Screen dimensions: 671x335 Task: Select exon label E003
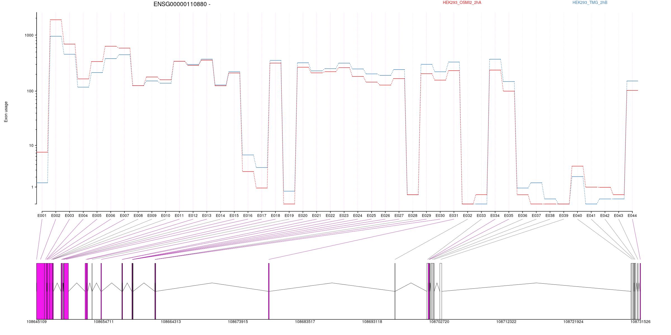click(69, 216)
